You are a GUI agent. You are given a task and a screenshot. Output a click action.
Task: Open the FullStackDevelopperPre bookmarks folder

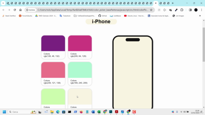[x=85, y=16]
